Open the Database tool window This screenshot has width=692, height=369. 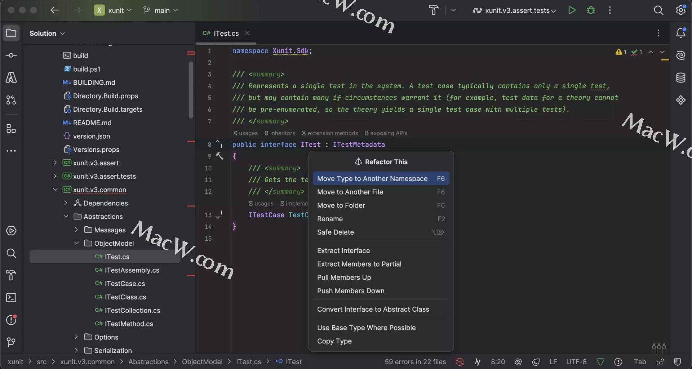(x=680, y=77)
